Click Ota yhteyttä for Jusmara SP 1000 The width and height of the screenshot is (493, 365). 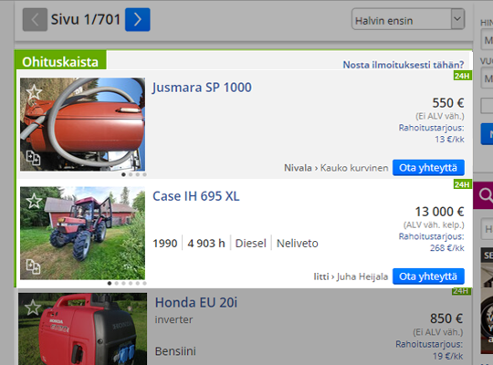click(428, 168)
